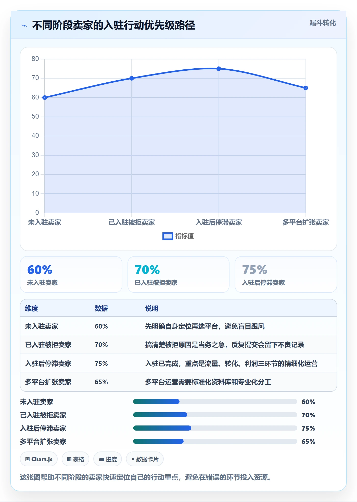The height and width of the screenshot is (502, 357).
Task: Click the 维度 column header
Action: (x=32, y=308)
